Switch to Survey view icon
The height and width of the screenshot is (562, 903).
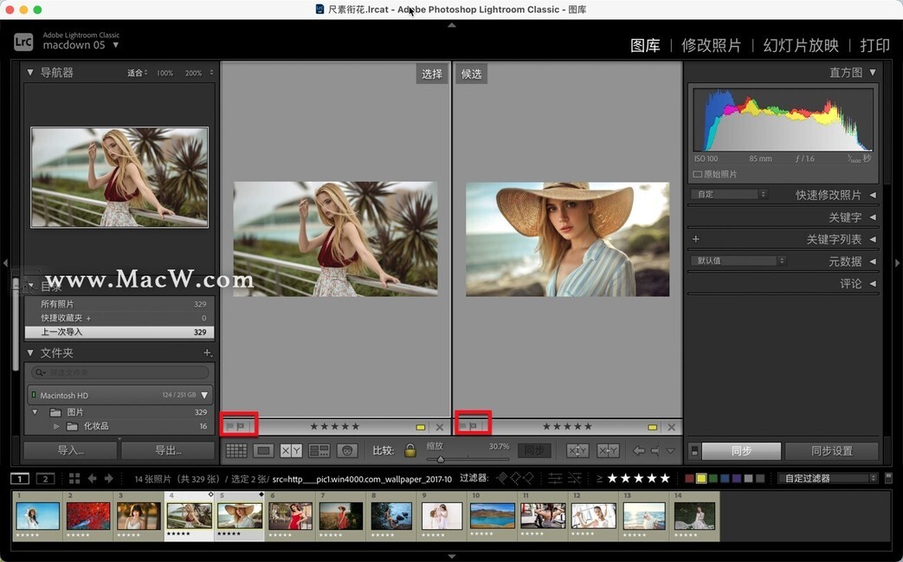coord(319,450)
